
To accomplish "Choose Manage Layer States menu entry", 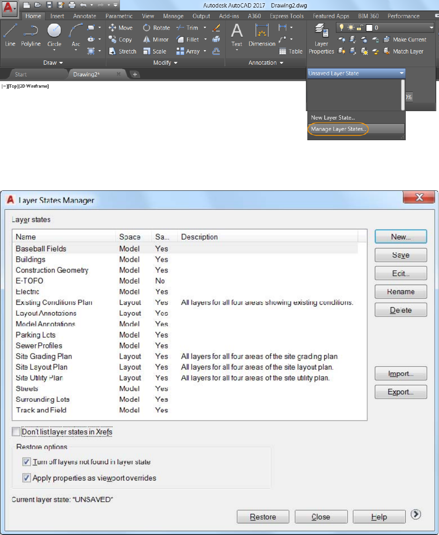I will [x=356, y=129].
